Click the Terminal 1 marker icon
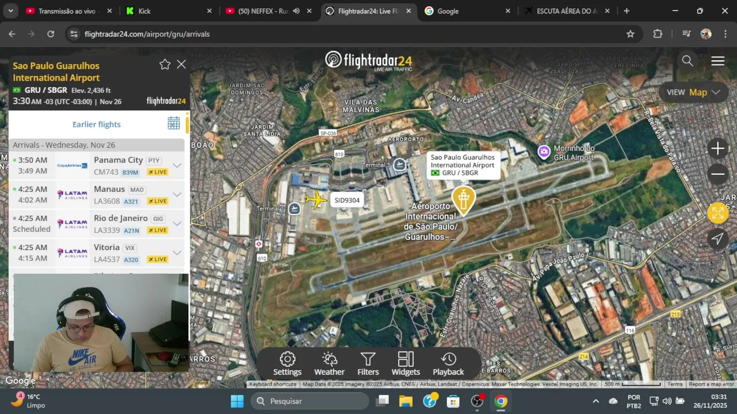 294,208
